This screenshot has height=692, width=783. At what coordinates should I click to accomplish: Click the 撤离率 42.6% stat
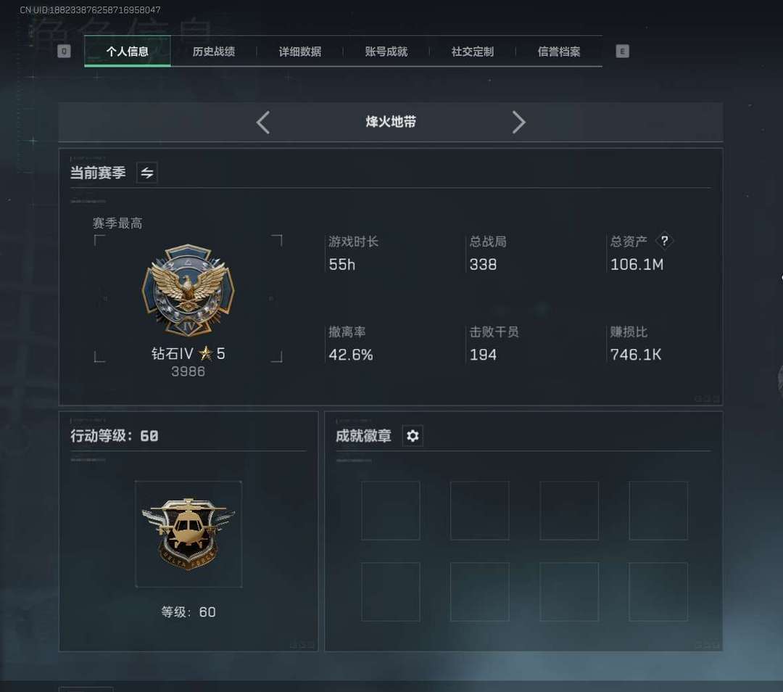tap(351, 344)
